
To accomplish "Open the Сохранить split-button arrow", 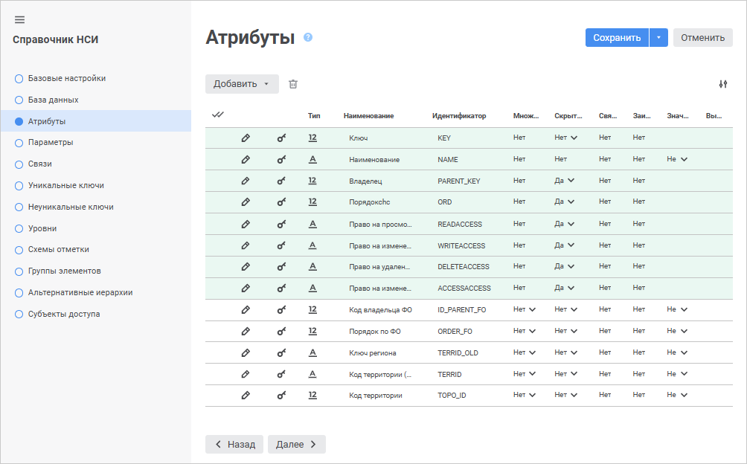I will 659,38.
